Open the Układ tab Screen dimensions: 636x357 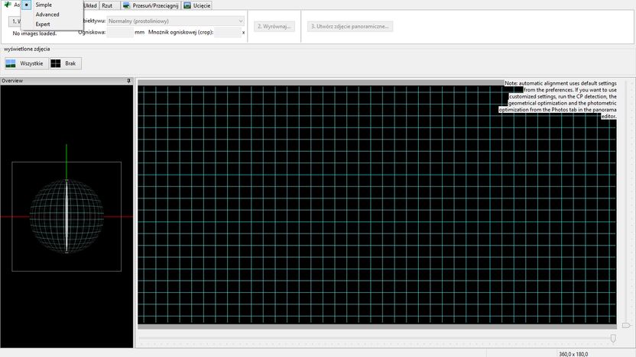click(90, 5)
